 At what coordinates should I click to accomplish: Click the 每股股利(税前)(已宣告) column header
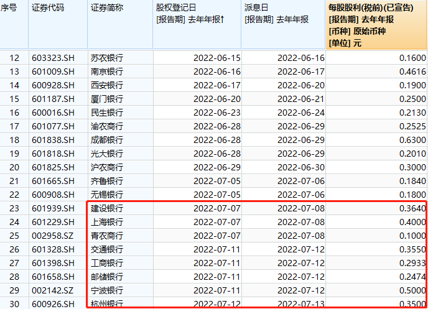coord(376,24)
